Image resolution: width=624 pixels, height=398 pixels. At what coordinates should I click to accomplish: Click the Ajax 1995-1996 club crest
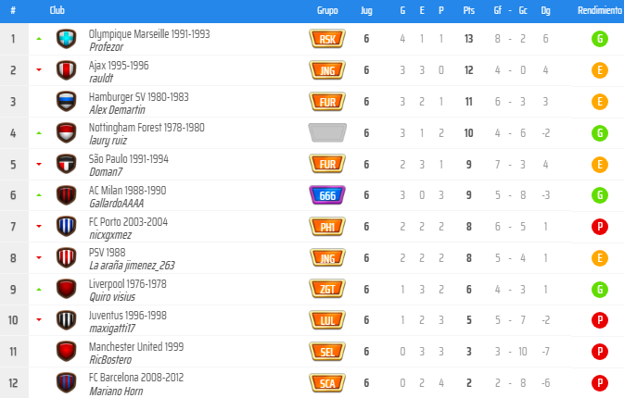[x=66, y=70]
